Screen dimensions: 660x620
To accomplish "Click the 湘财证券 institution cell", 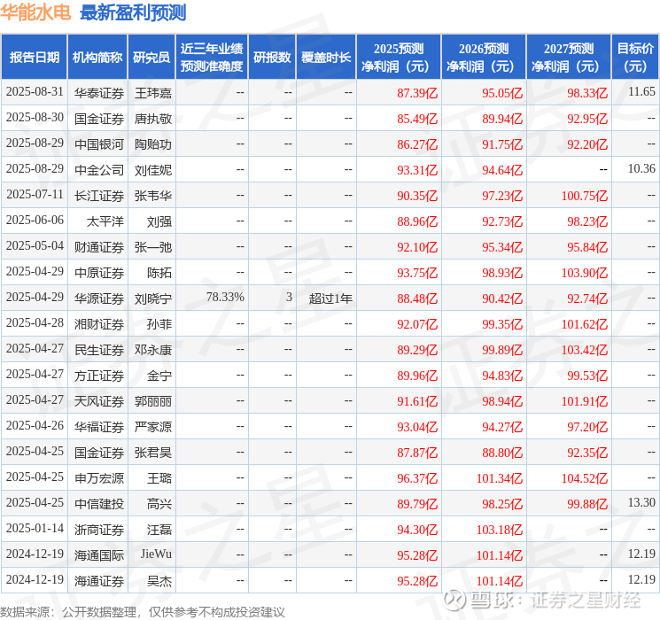I will [99, 324].
